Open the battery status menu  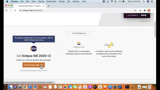[x=122, y=1]
